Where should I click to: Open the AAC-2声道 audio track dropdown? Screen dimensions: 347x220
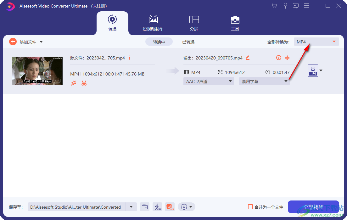(x=209, y=82)
